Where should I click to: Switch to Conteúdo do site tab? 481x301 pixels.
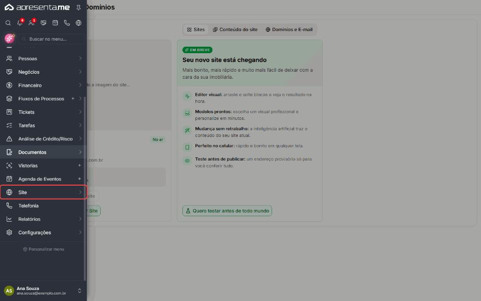[x=235, y=30]
